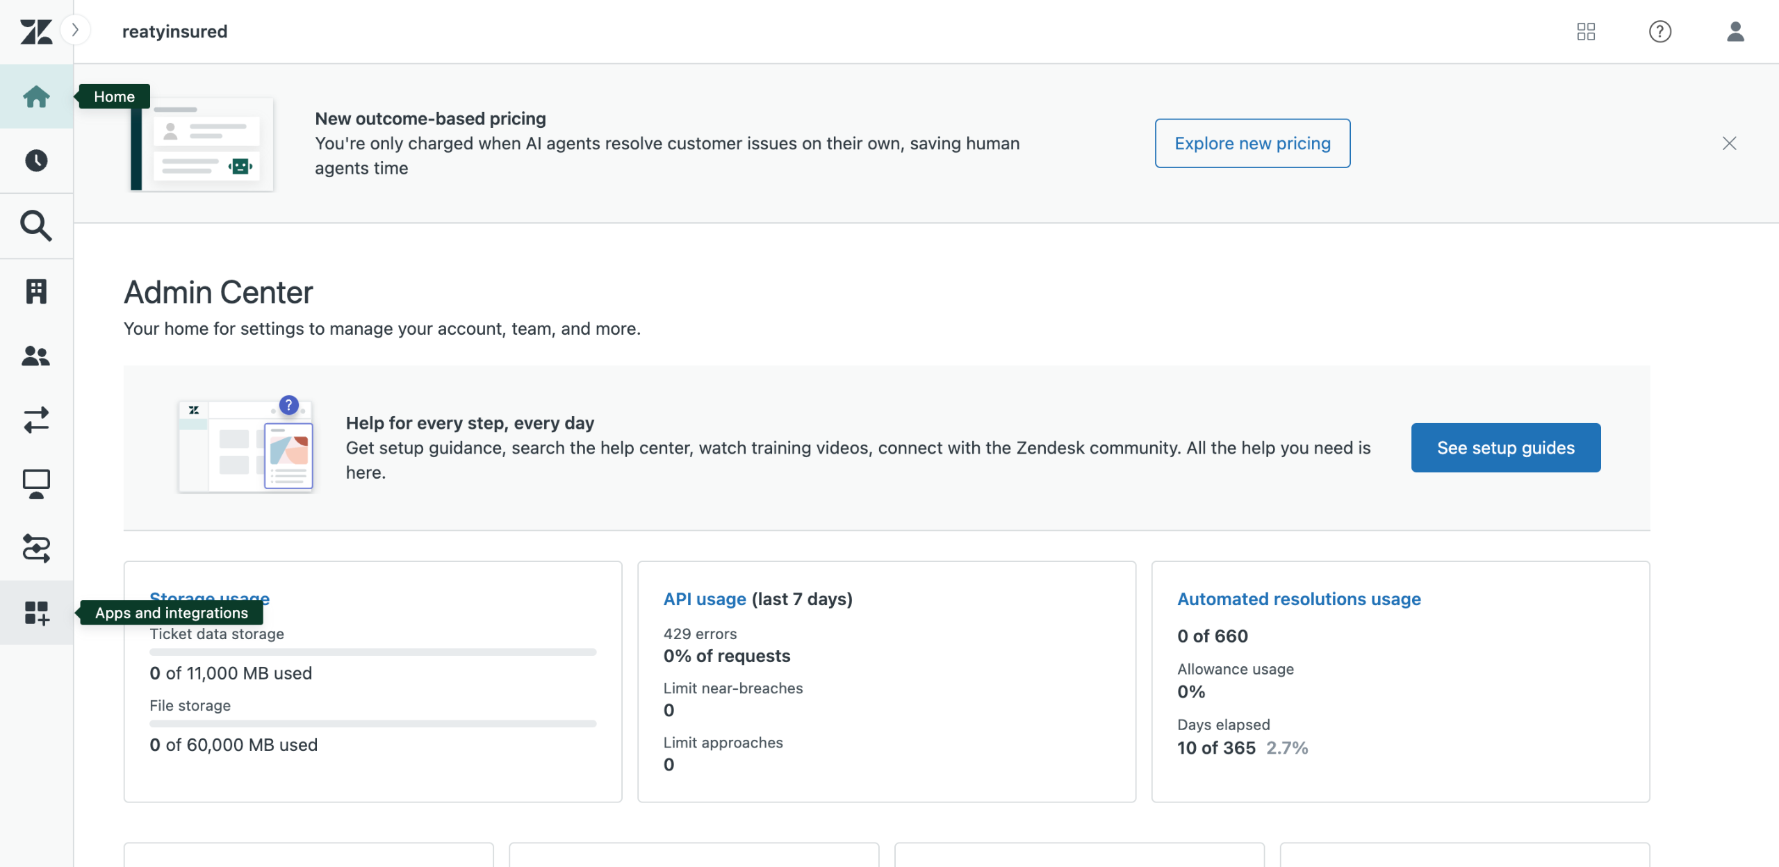Expand the sidebar navigation chevron
Viewport: 1779px width, 867px height.
pyautogui.click(x=75, y=31)
